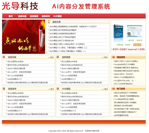Open 网上赚钱葵花宝典1.0完整版 in 热门信息
The height and width of the screenshot is (133, 149).
pos(126,103)
